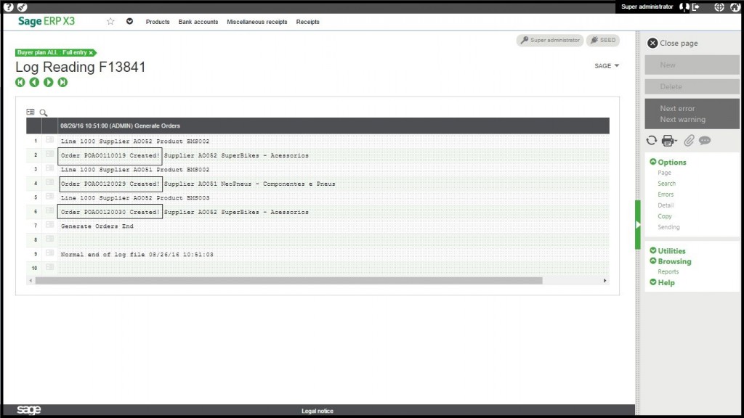Click the grid search magnifier icon

(x=43, y=112)
